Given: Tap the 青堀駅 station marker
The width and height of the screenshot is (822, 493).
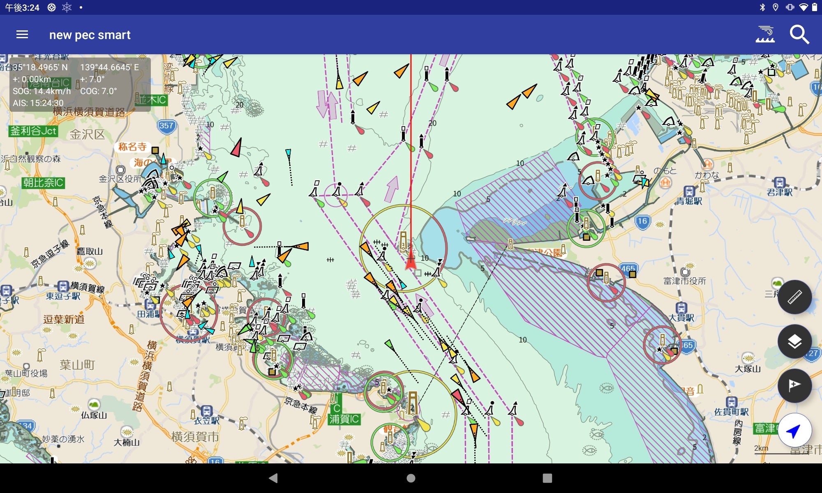Looking at the screenshot, I should click(689, 191).
